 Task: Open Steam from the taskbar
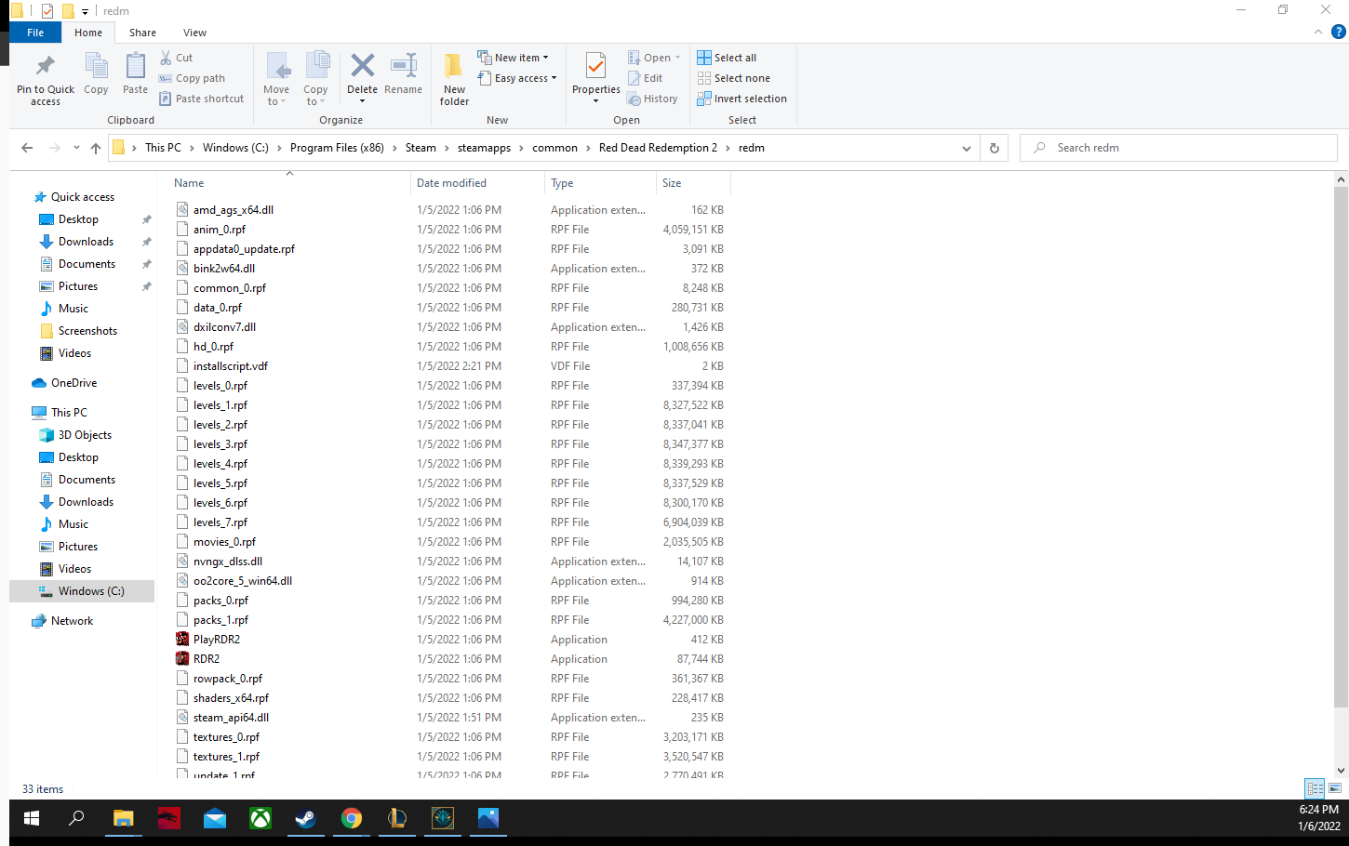pyautogui.click(x=305, y=818)
